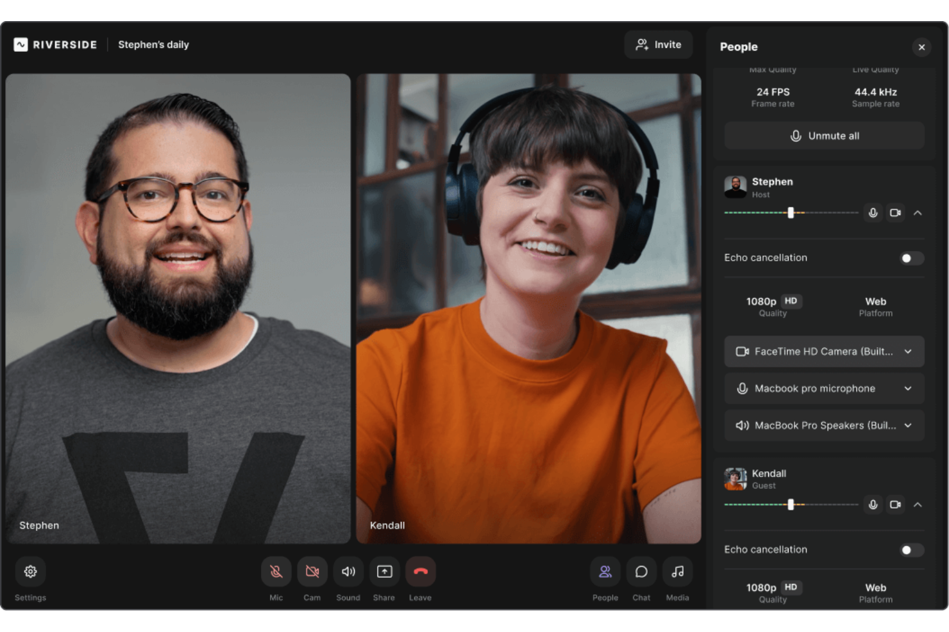Image resolution: width=949 pixels, height=632 pixels.
Task: Open the Media panel
Action: tap(677, 571)
